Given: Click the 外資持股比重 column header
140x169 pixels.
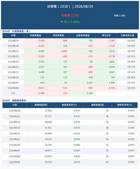Looking at the screenshot, I should pyautogui.click(x=127, y=35).
